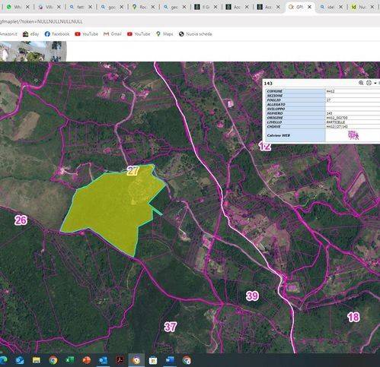Image resolution: width=380 pixels, height=367 pixels.
Task: Open the Gmail bookmark
Action: pos(113,34)
